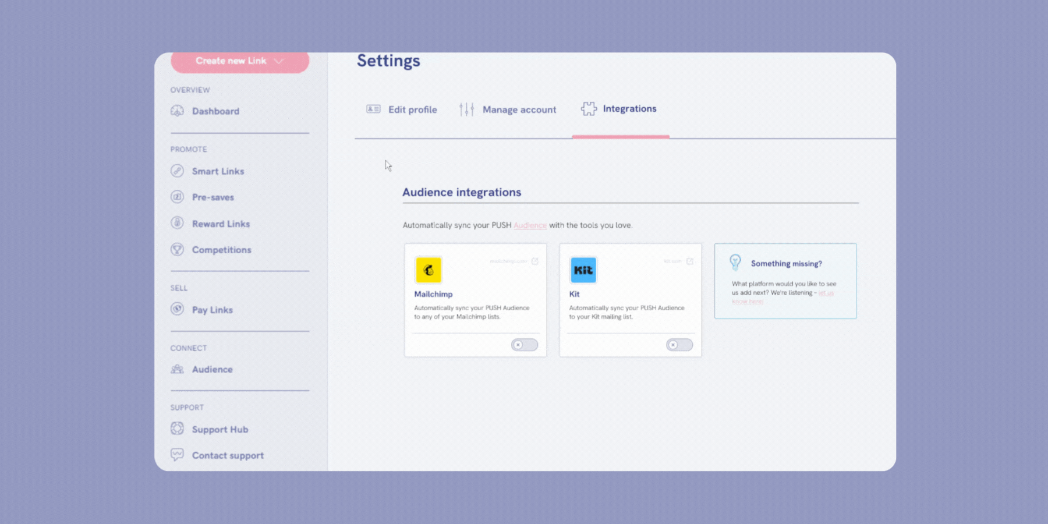
Task: Click the Support Hub lifebuoy icon
Action: [177, 429]
